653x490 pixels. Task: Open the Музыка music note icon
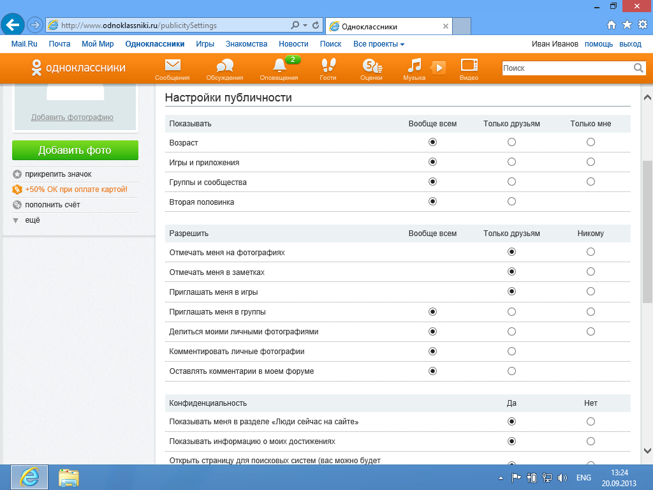click(x=415, y=69)
